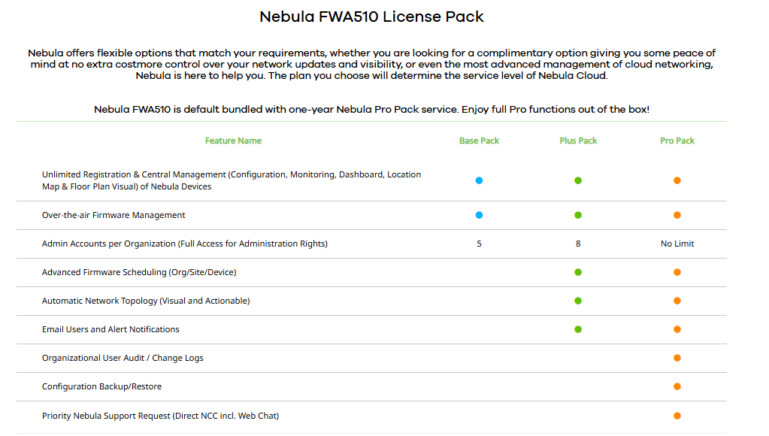Select the Feature Name column header
769x436 pixels.
233,141
